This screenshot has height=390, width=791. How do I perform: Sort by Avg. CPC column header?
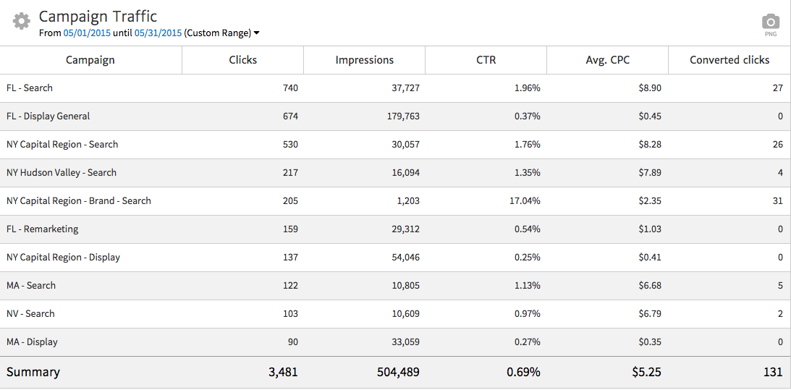pos(607,60)
